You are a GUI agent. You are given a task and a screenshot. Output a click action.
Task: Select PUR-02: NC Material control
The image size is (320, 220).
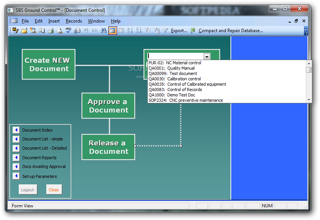(227, 63)
